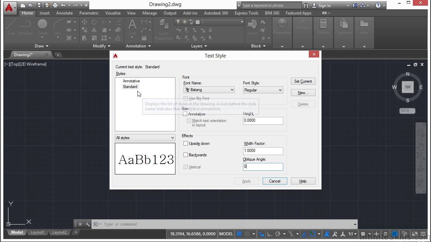The image size is (431, 242).
Task: Select the Polyline tool
Action: 26,27
